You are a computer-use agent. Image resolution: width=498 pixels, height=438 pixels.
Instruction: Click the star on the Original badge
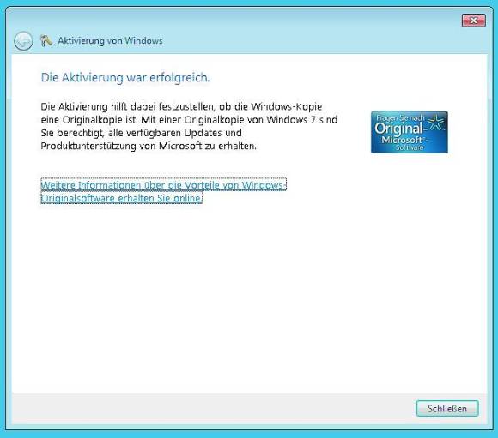pyautogui.click(x=436, y=122)
